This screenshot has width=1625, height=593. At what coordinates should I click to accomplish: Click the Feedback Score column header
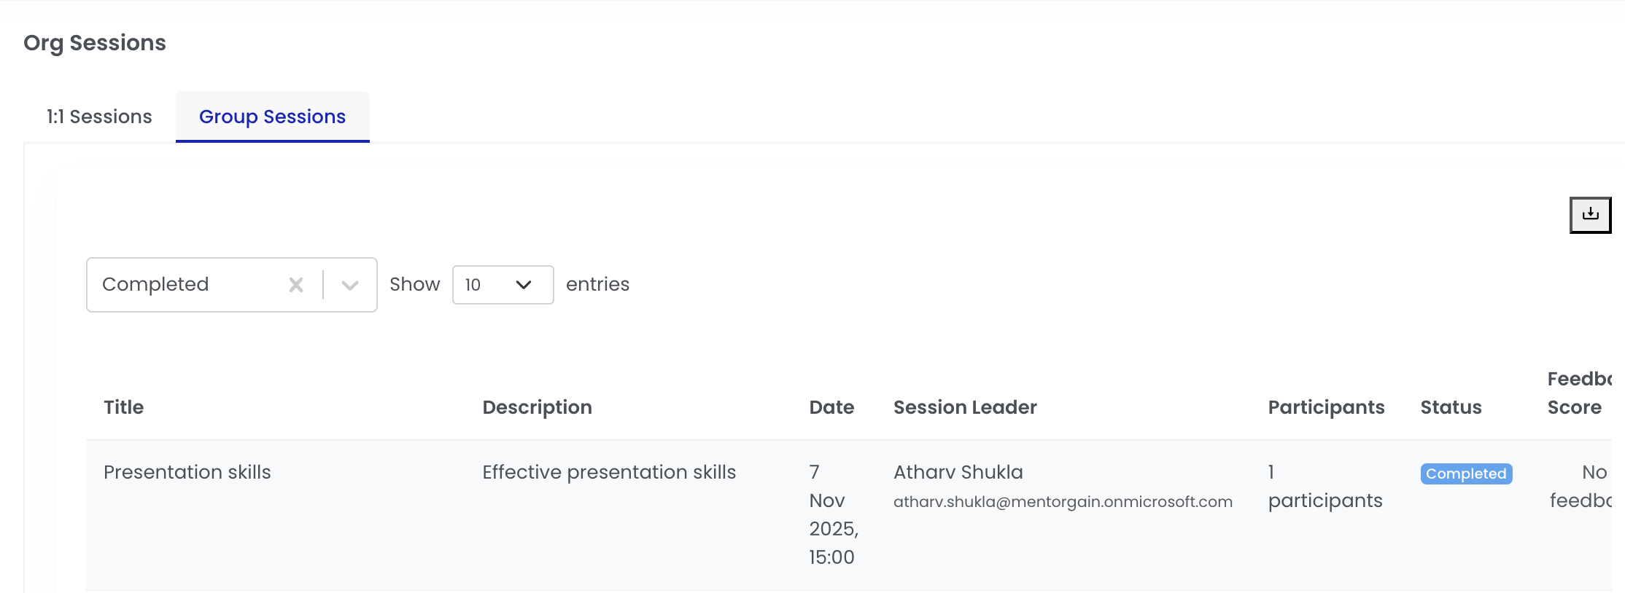point(1578,393)
